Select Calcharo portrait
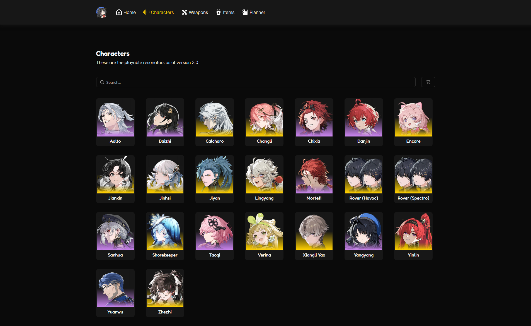 pyautogui.click(x=215, y=118)
